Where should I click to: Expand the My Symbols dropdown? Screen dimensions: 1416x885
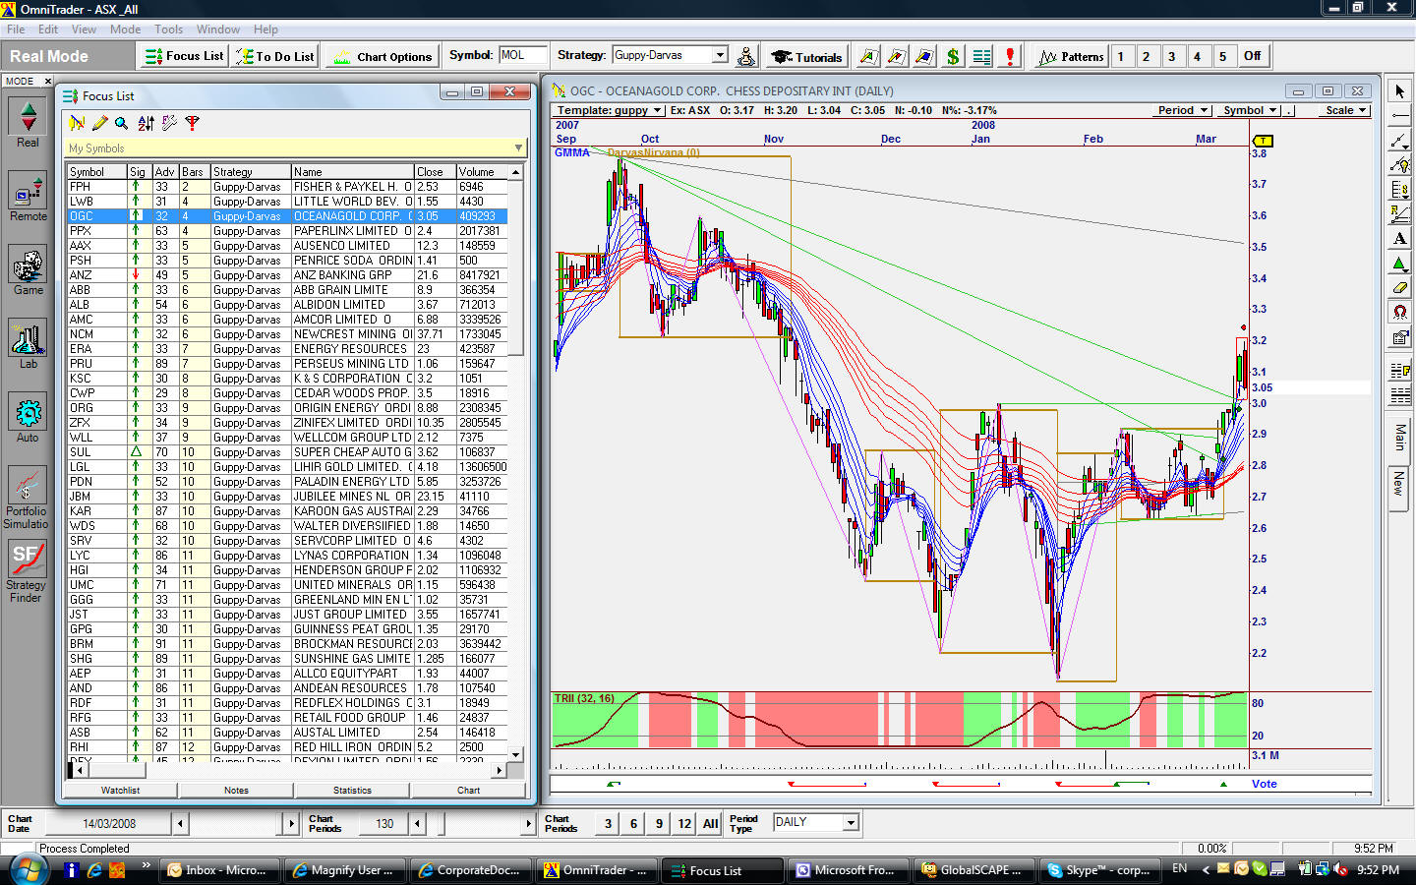coord(518,148)
